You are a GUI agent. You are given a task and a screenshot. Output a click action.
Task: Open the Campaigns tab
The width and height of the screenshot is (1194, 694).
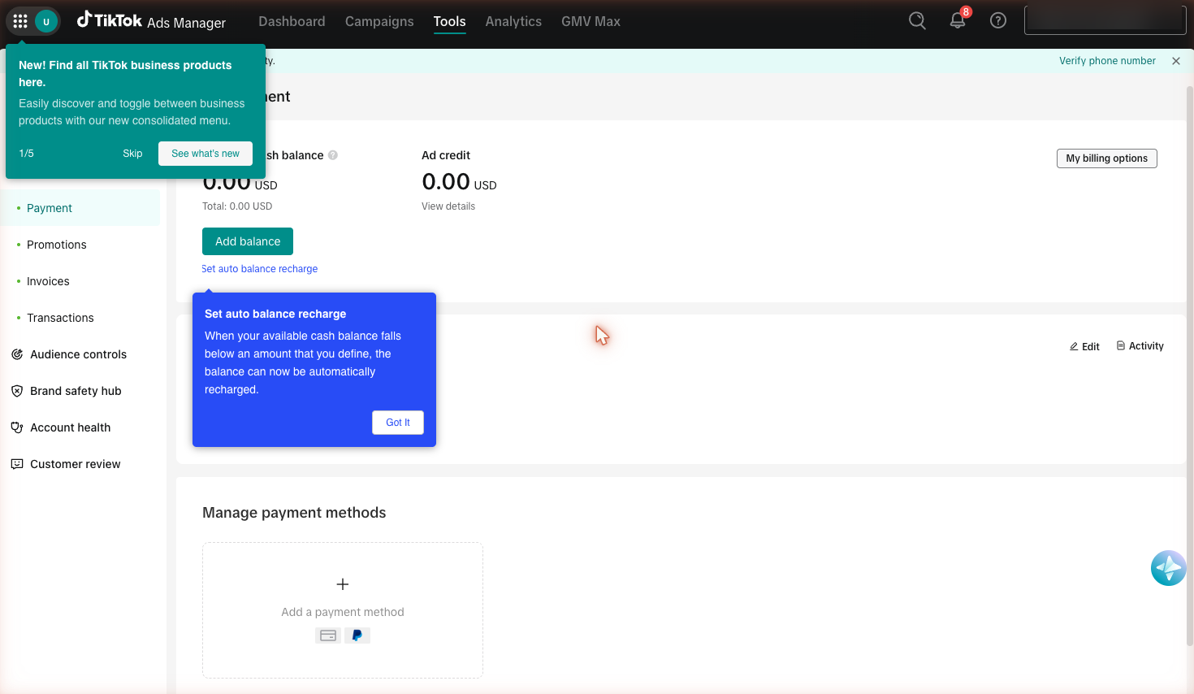tap(379, 21)
